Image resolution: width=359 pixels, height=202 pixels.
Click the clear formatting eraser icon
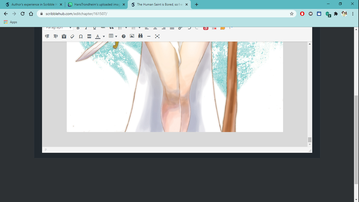pyautogui.click(x=72, y=36)
